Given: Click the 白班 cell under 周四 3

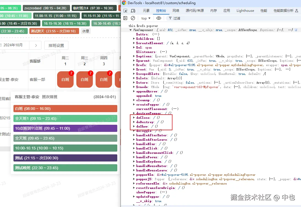Looking at the screenshot, I should click(x=104, y=79).
